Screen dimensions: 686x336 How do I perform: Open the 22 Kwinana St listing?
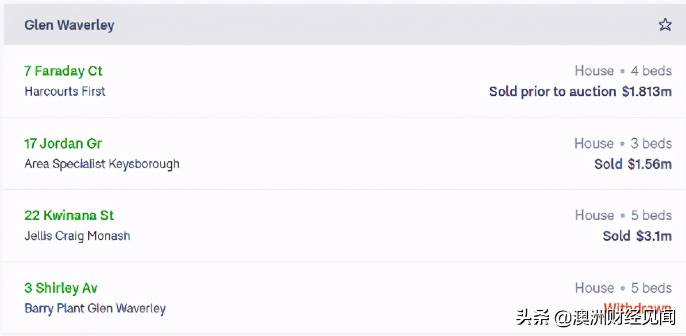[x=69, y=216]
